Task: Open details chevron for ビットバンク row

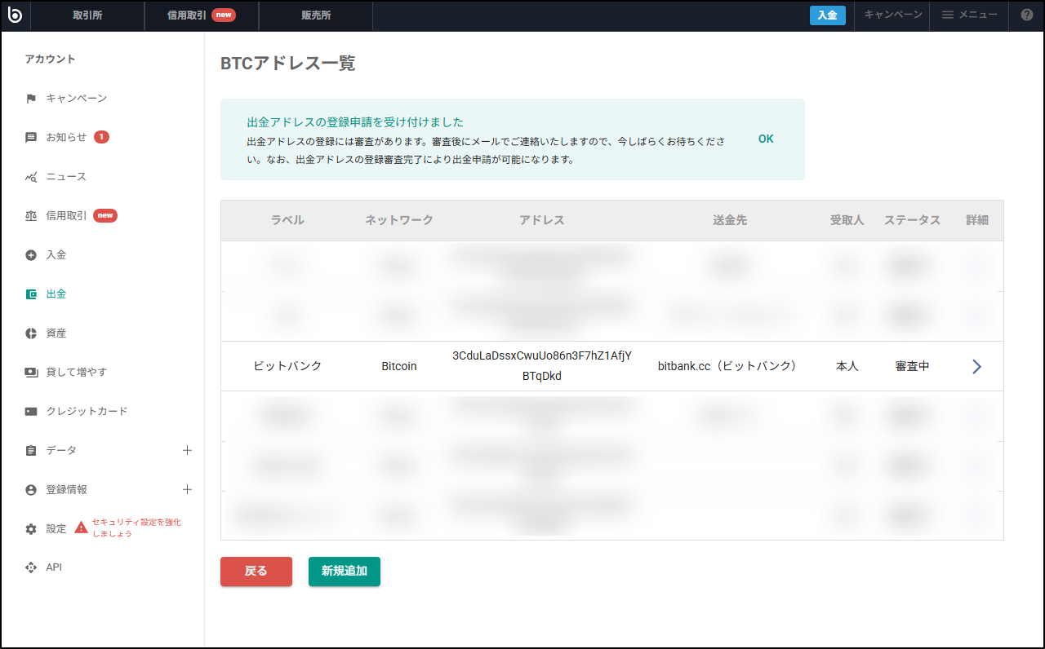Action: tap(976, 367)
